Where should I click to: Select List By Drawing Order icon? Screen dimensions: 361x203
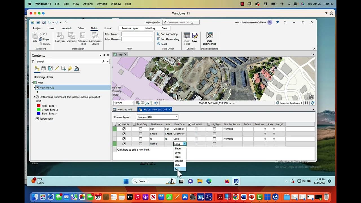pyautogui.click(x=37, y=68)
